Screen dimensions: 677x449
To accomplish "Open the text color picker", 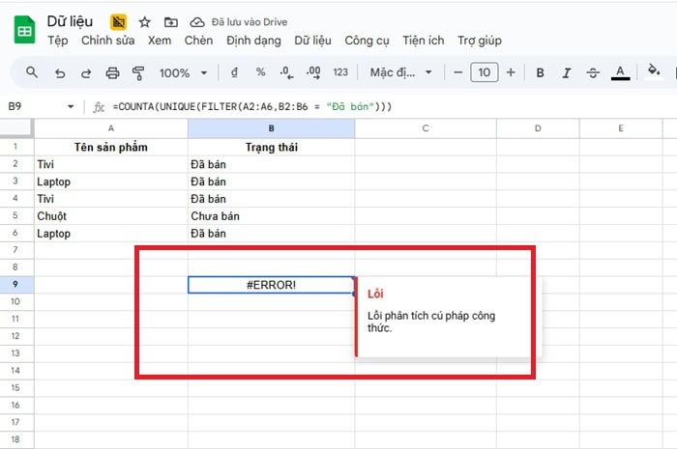I will click(x=620, y=72).
